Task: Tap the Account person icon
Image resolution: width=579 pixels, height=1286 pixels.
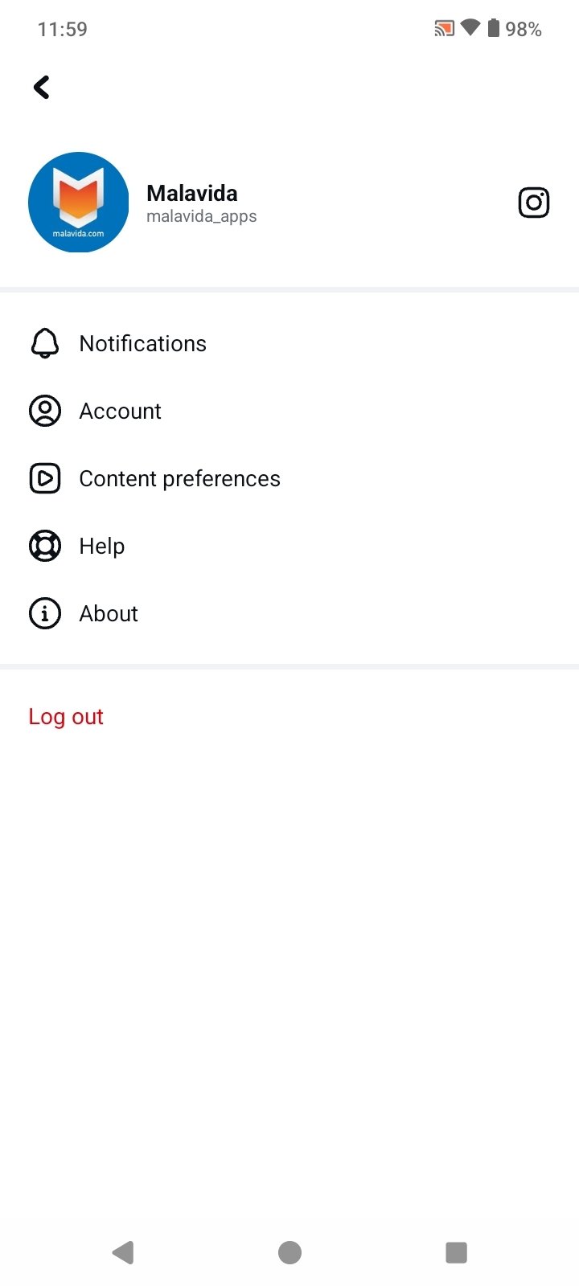Action: 45,411
